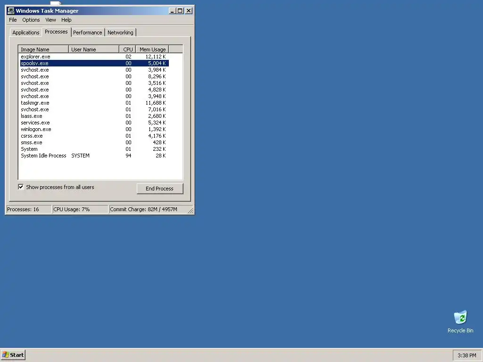Click the CPU Usage: 7% status entry
The width and height of the screenshot is (483, 362).
click(80, 209)
